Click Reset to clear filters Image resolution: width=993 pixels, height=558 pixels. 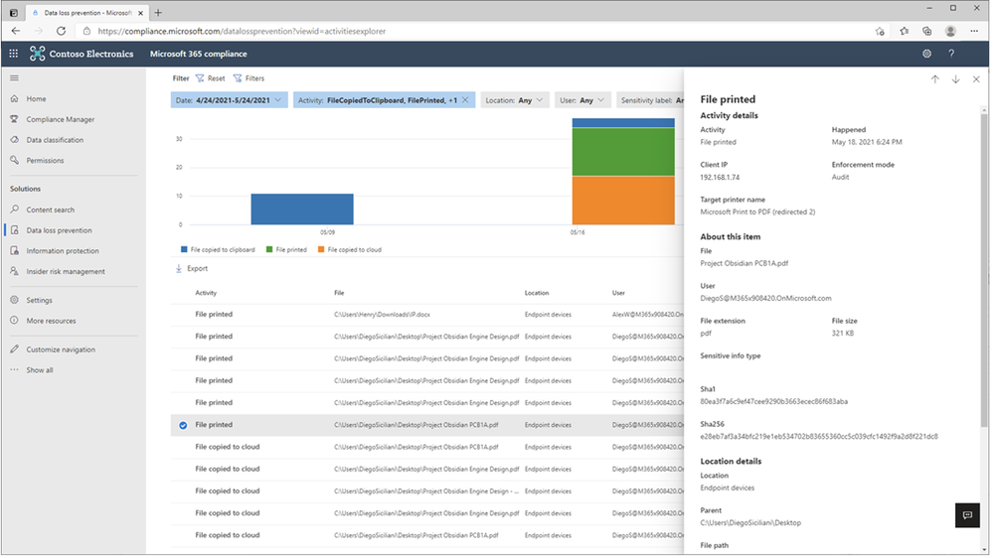[211, 78]
